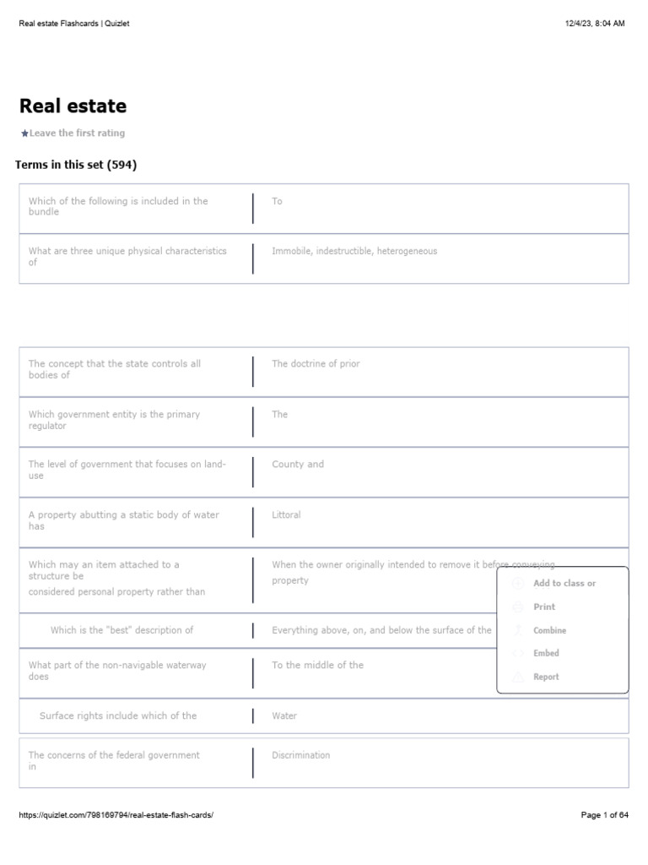Click the "County and" definition card
This screenshot has width=648, height=865.
coord(298,465)
